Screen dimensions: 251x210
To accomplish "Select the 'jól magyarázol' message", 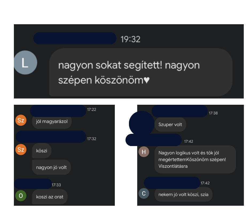I will [x=52, y=122].
